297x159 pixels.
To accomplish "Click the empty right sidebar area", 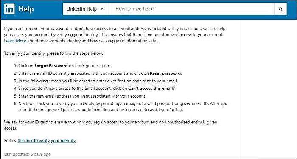I will point(267,89).
